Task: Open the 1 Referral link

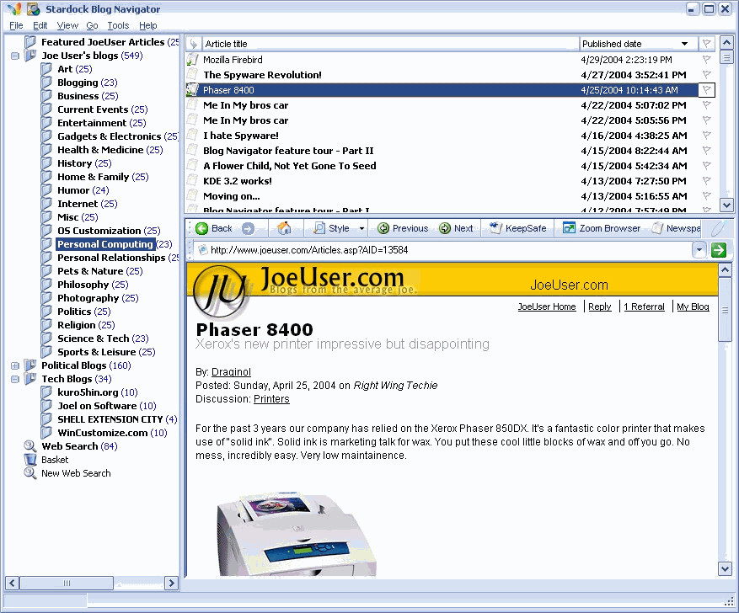Action: (x=644, y=306)
